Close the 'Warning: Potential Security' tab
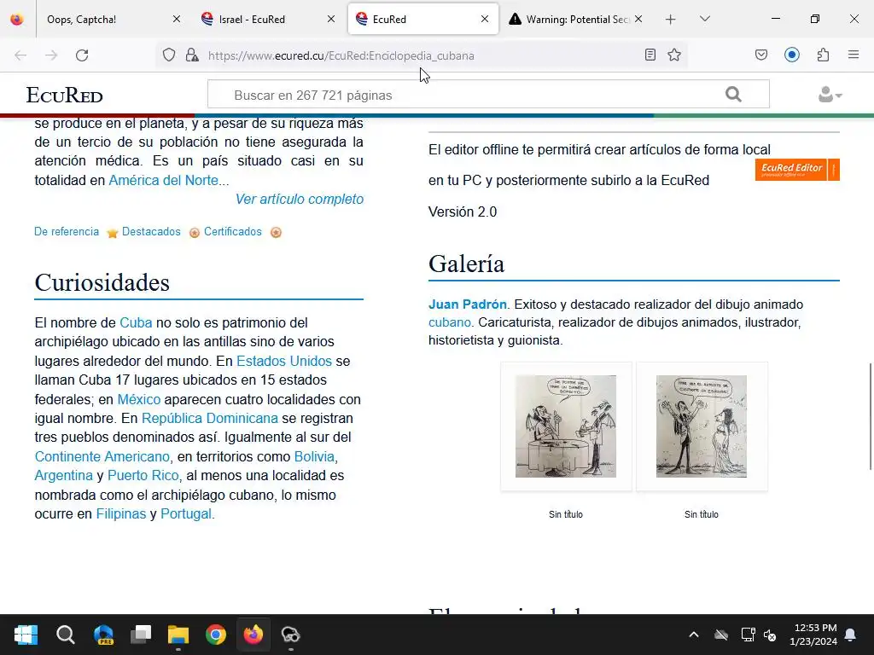The width and height of the screenshot is (874, 655). tap(638, 20)
